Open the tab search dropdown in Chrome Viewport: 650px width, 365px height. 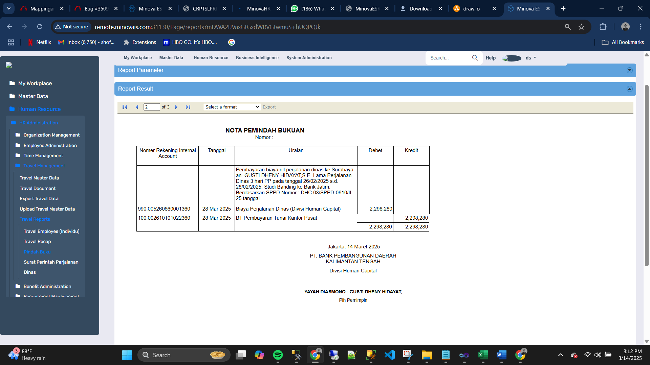pos(9,8)
